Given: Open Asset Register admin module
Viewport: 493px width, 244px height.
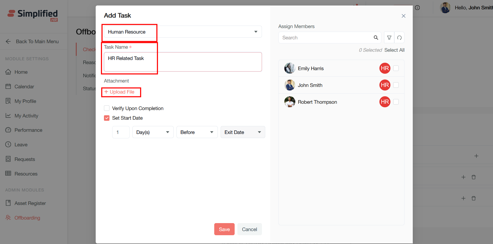Looking at the screenshot, I should click(30, 203).
